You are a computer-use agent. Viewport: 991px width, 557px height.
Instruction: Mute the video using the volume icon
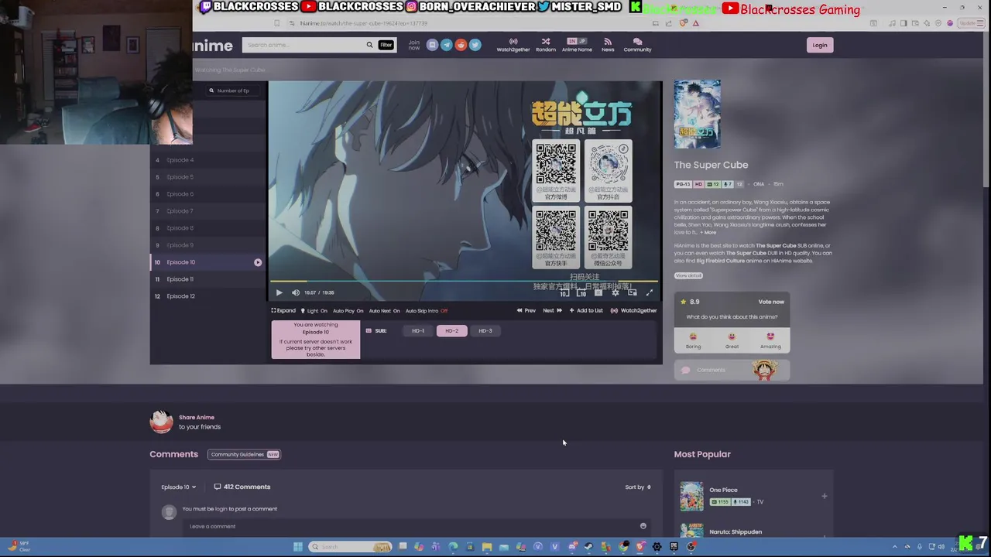coord(296,292)
